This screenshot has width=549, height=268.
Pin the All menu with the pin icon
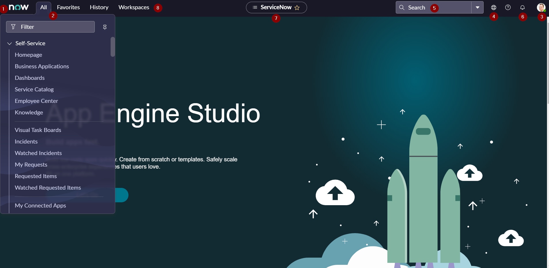(x=105, y=27)
